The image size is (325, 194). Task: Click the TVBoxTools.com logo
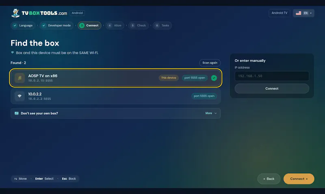(39, 13)
